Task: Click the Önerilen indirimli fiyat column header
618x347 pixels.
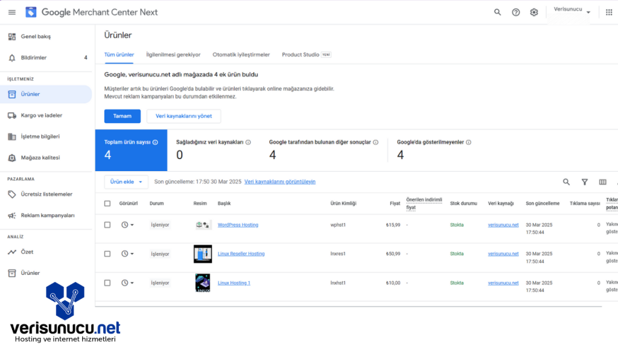Action: coord(424,204)
